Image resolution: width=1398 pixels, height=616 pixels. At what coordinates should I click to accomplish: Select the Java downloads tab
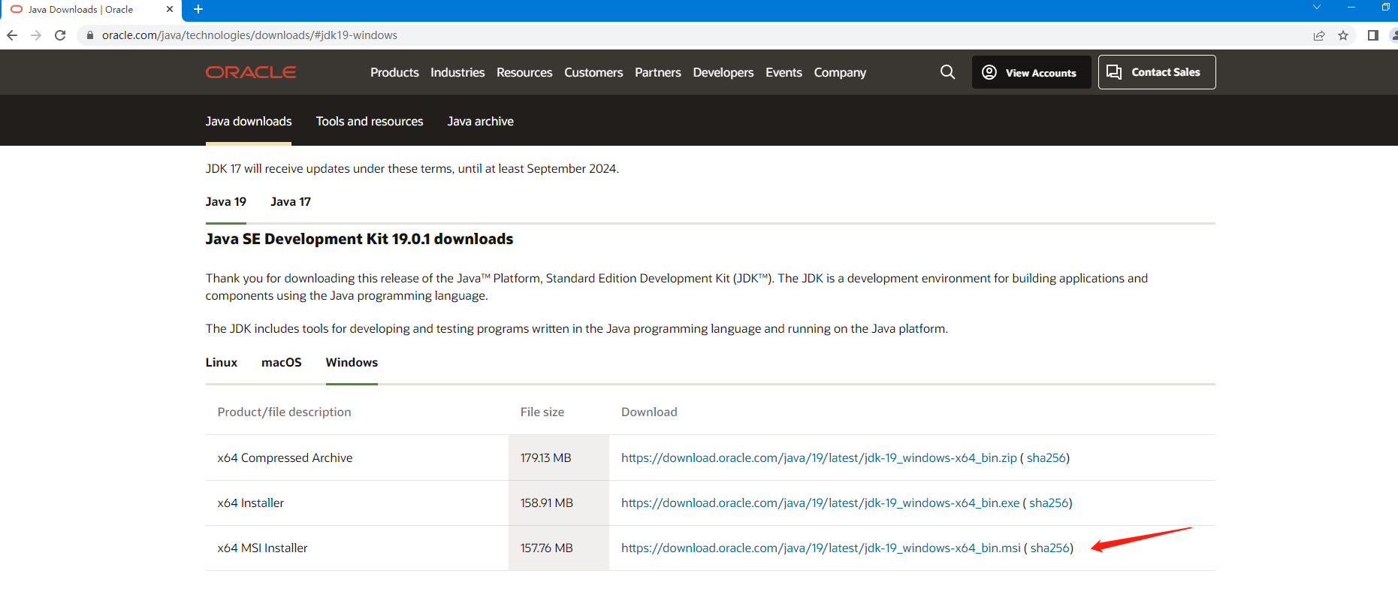[x=249, y=121]
